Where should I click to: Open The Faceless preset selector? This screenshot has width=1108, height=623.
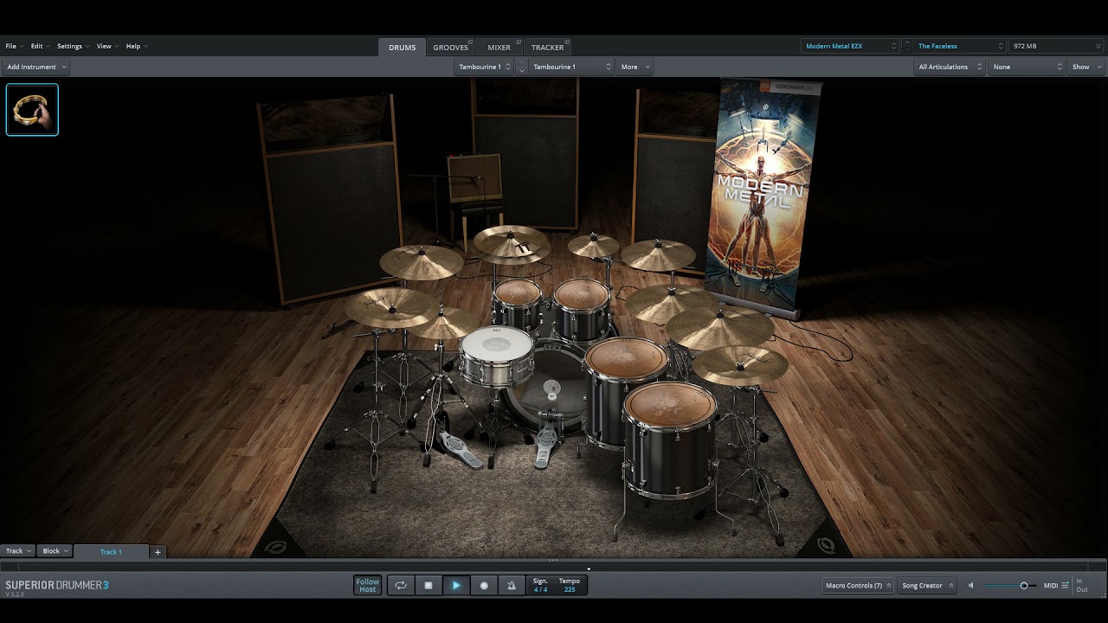coord(960,46)
